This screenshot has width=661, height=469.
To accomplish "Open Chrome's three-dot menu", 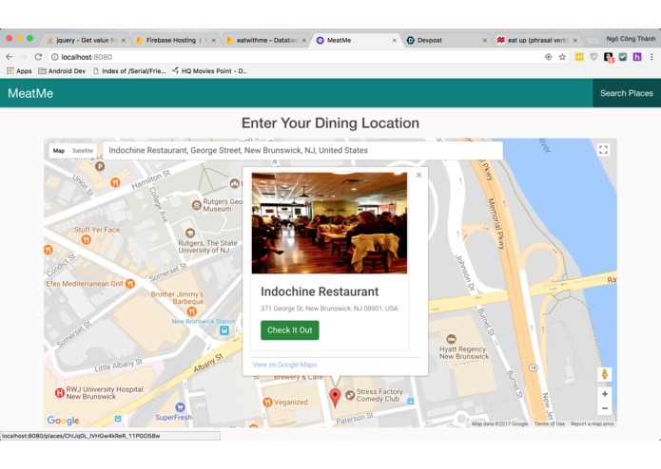I will click(x=651, y=57).
